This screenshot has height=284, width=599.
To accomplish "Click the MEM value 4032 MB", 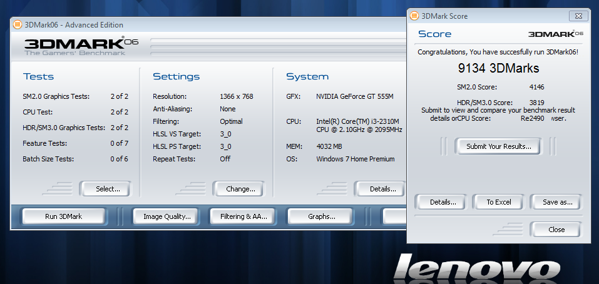I will pyautogui.click(x=329, y=146).
